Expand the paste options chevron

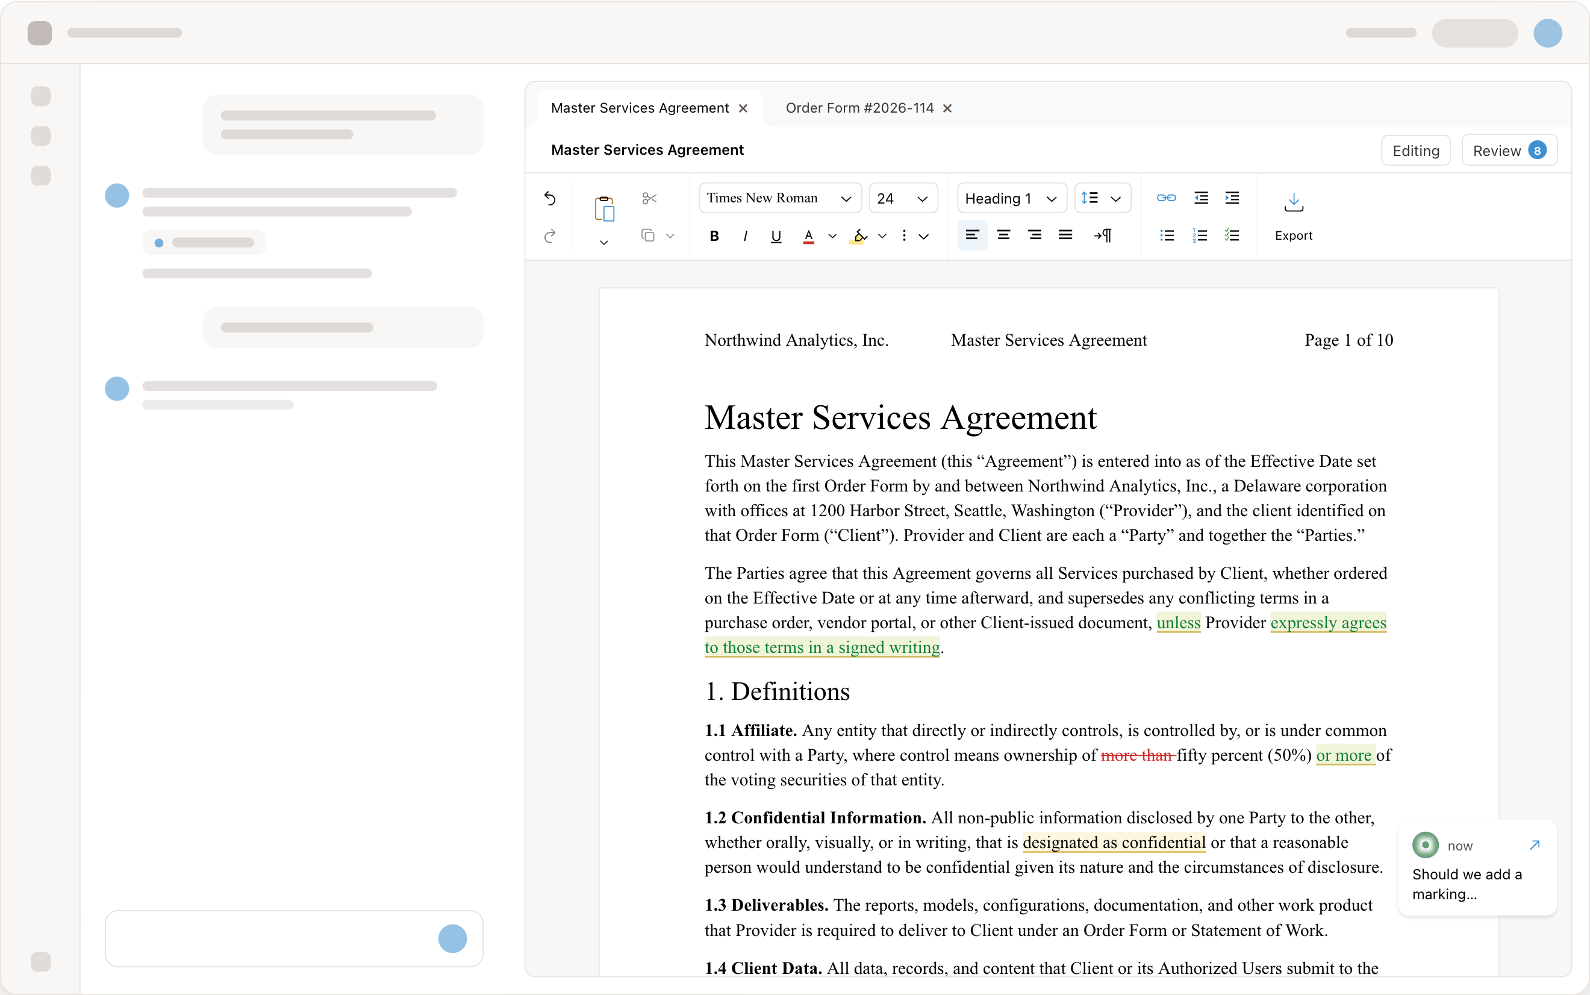tap(604, 243)
